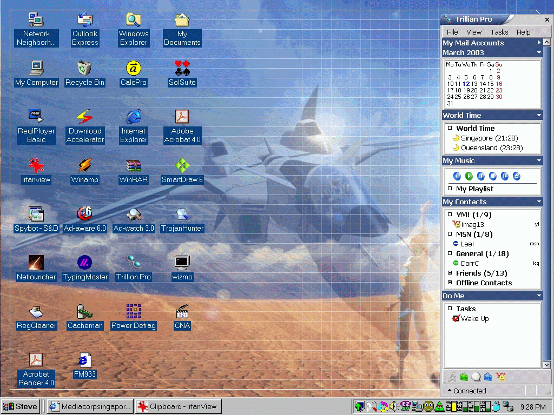
Task: Play music in My Music panel
Action: click(x=469, y=176)
